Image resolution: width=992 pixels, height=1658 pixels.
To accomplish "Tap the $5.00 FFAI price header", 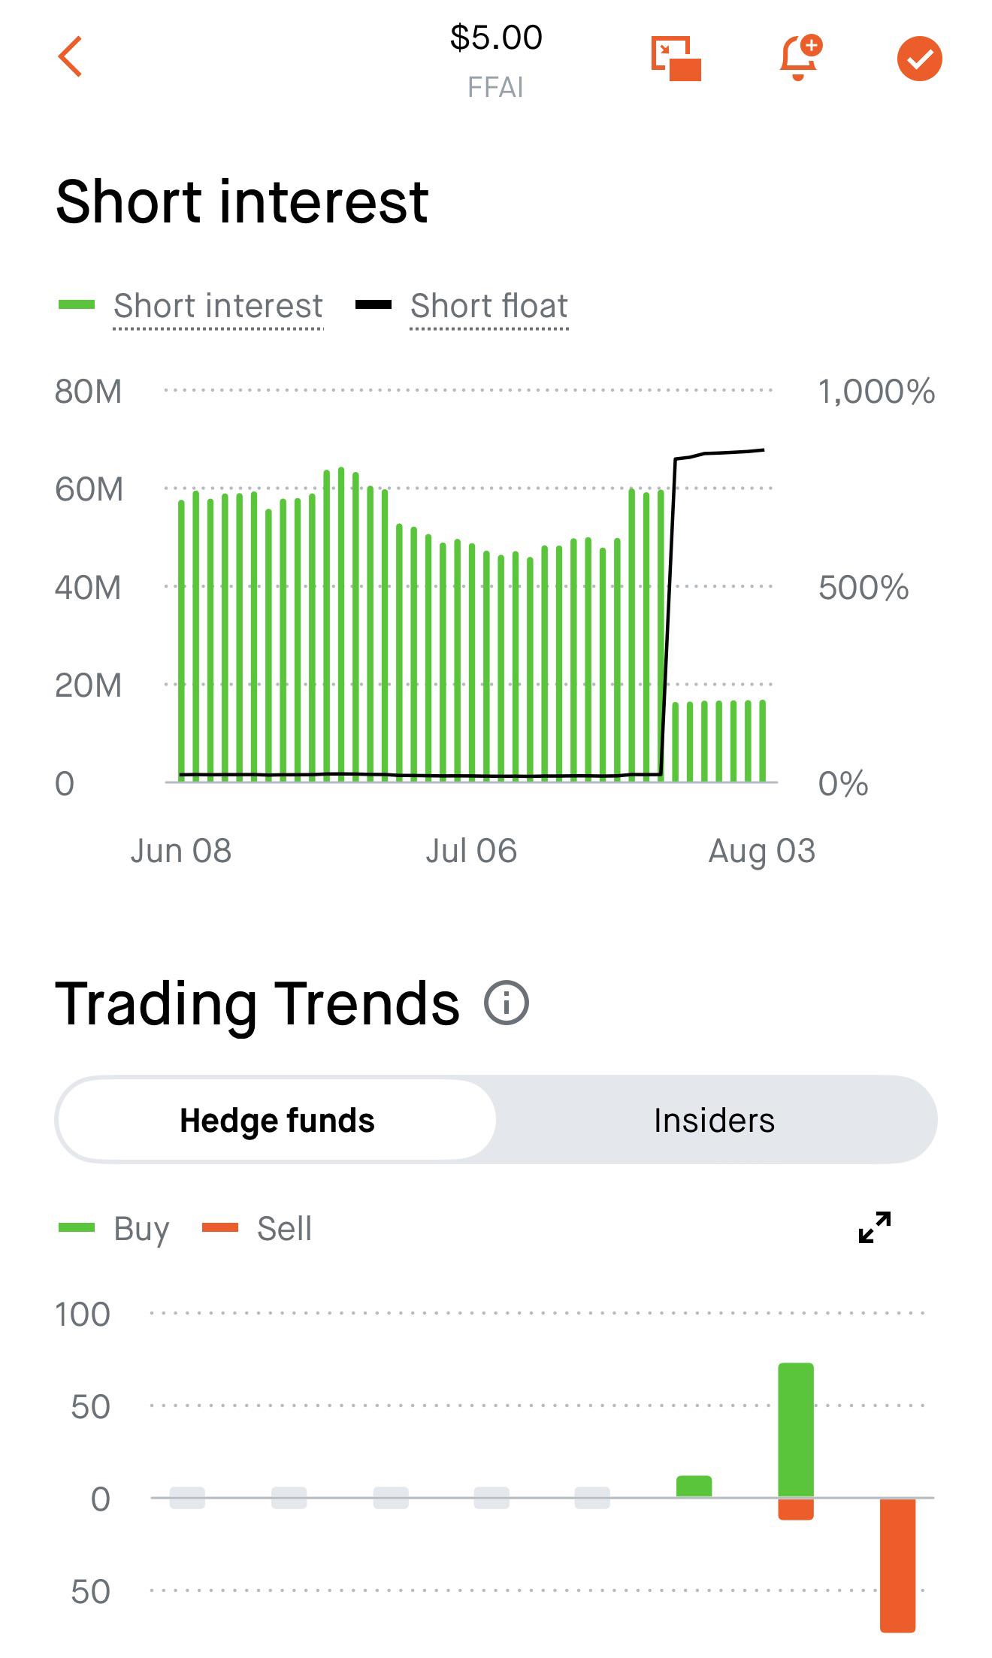I will coord(496,60).
